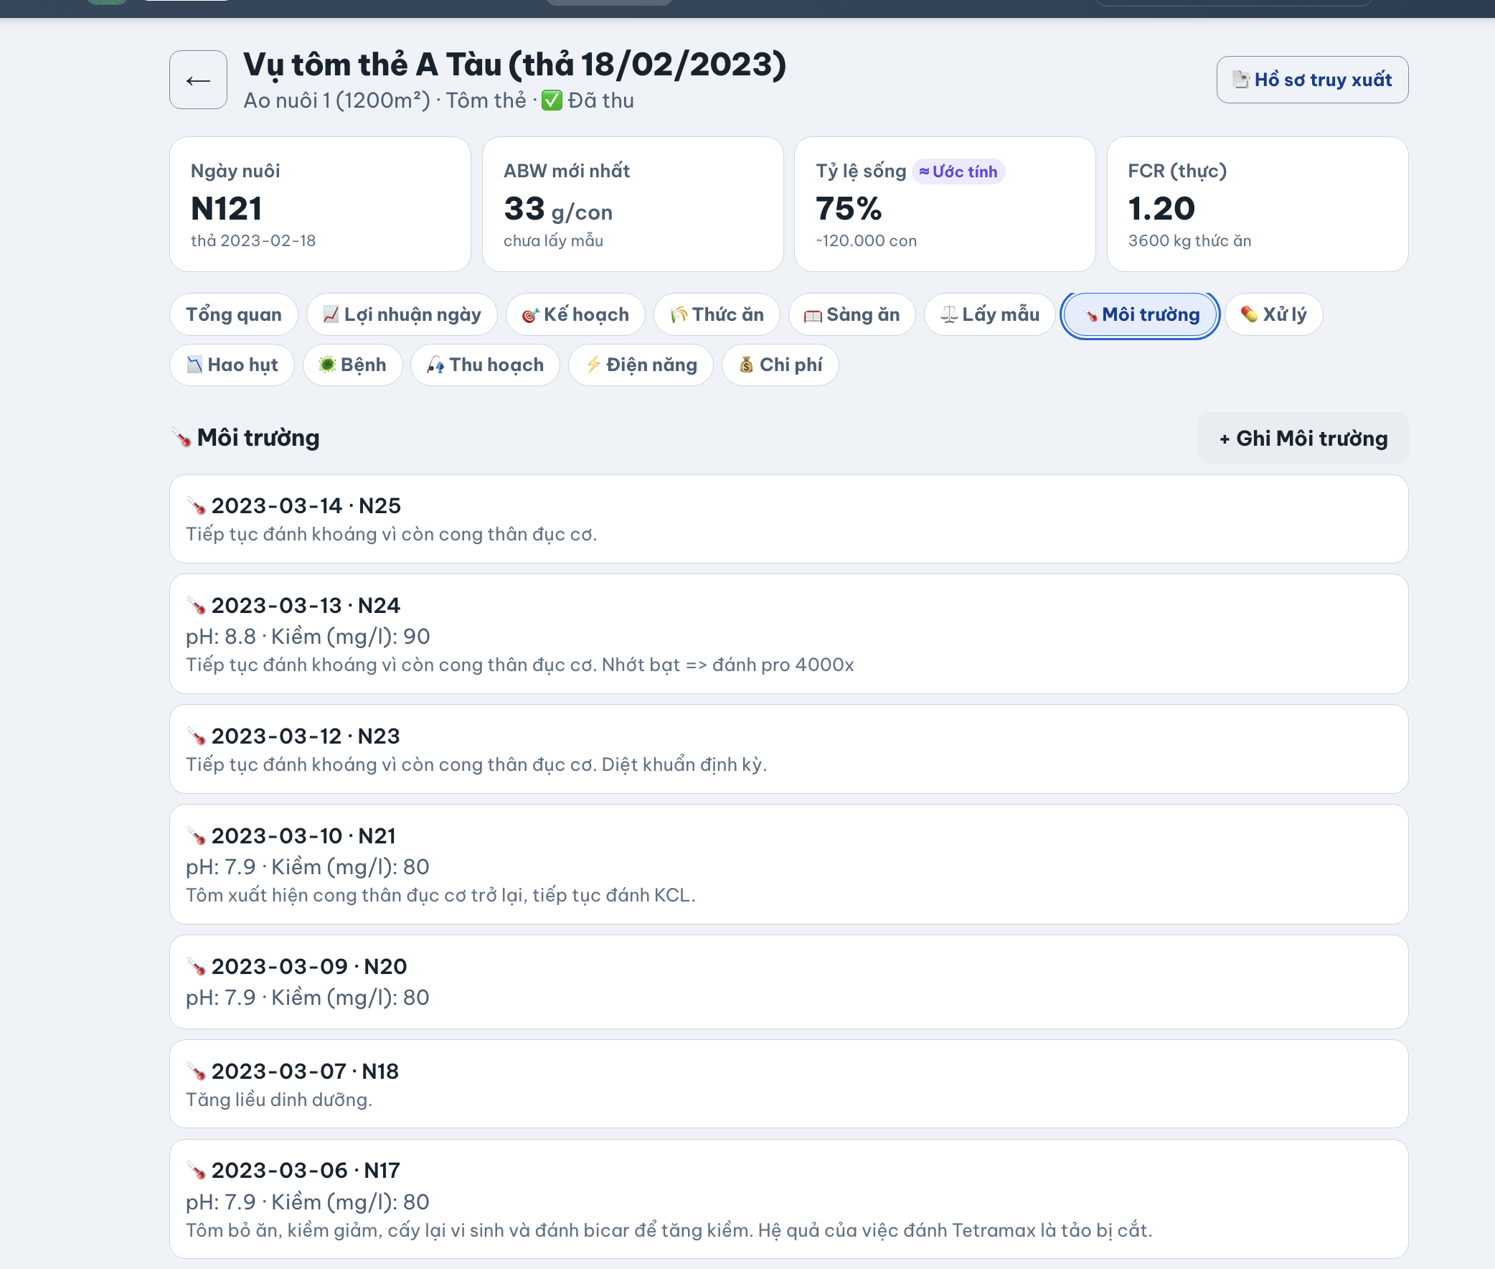The height and width of the screenshot is (1269, 1495).
Task: Switch to the Sàng ăn tab
Action: coord(852,314)
